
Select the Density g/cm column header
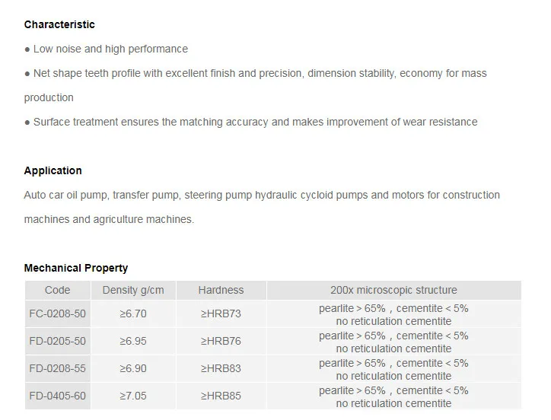pyautogui.click(x=133, y=290)
